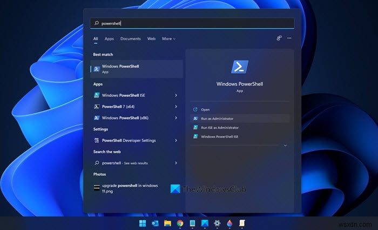Click the web search magnifier icon

point(97,163)
